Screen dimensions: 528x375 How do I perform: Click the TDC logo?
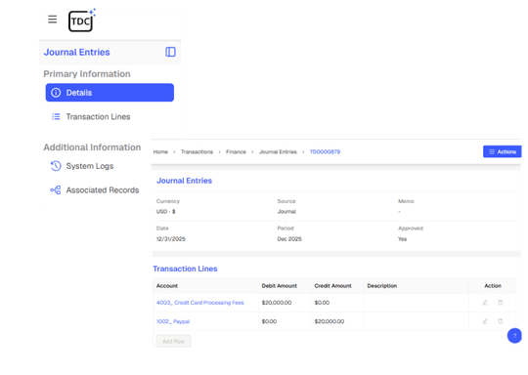coord(81,21)
